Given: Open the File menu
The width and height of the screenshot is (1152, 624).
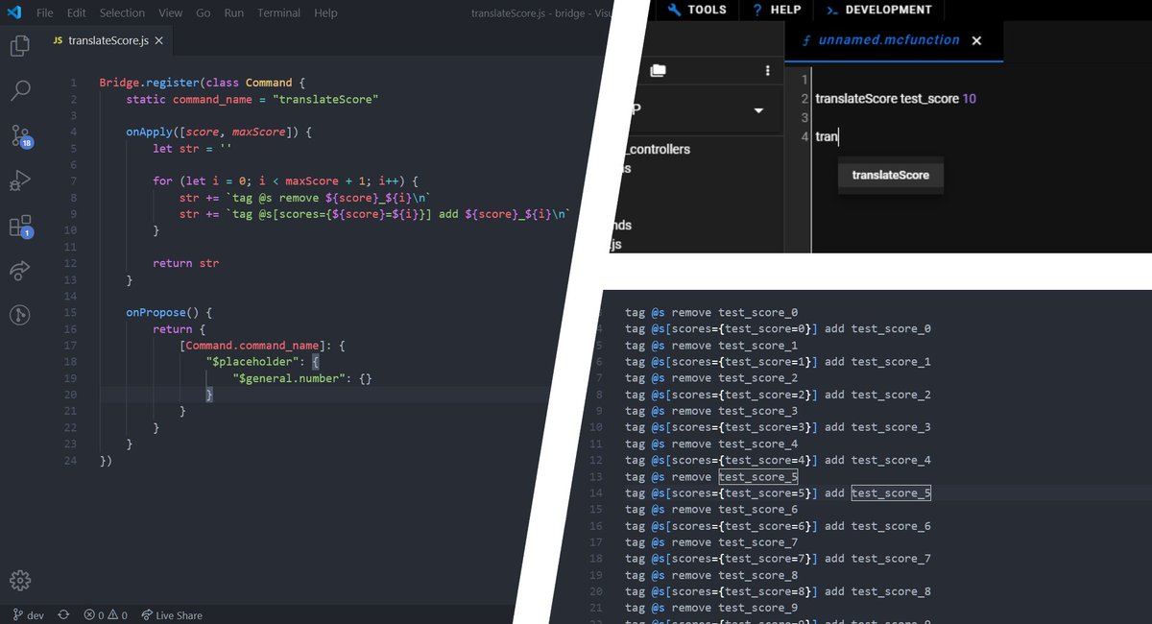Looking at the screenshot, I should click(x=45, y=12).
